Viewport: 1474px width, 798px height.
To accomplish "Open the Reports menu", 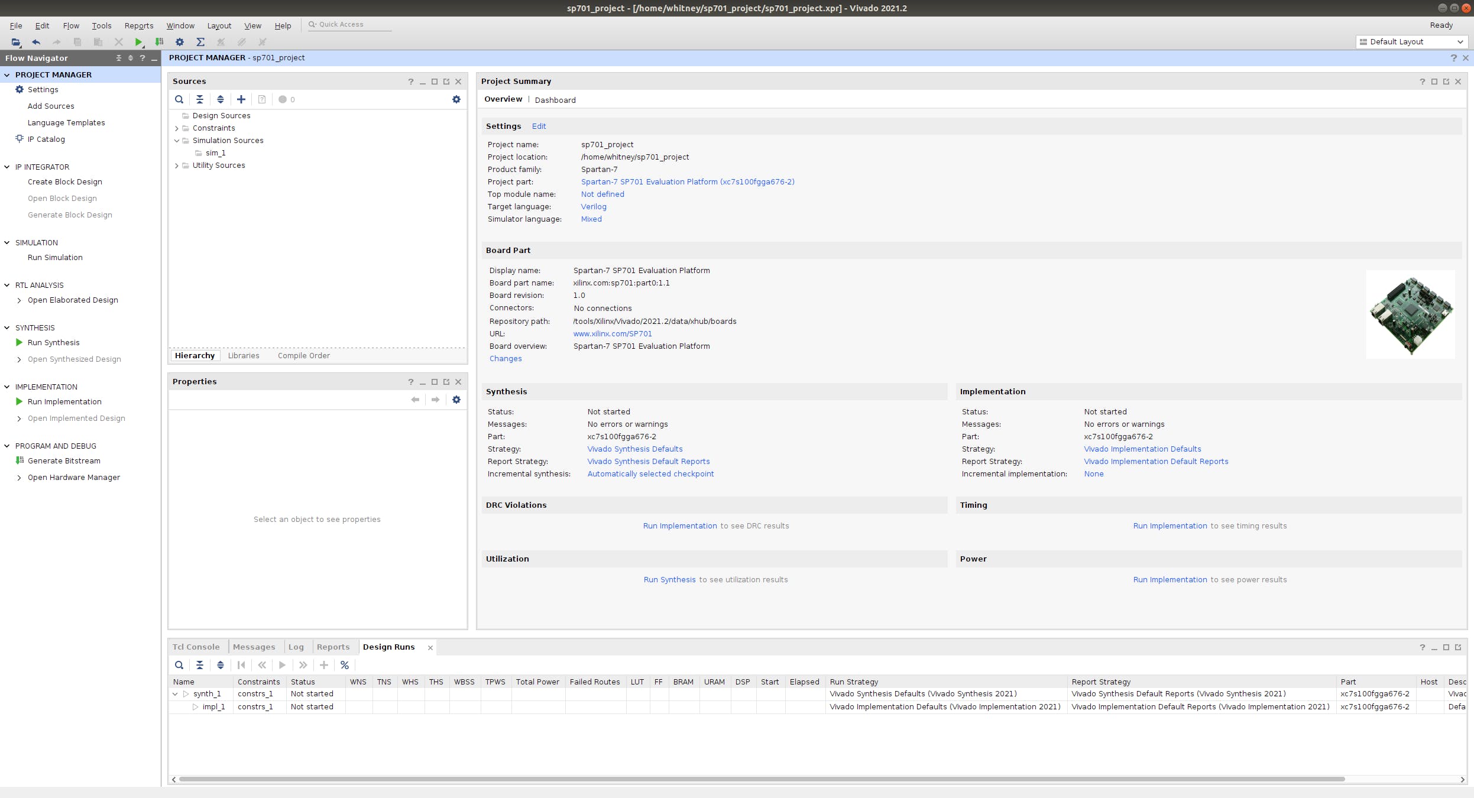I will (139, 25).
